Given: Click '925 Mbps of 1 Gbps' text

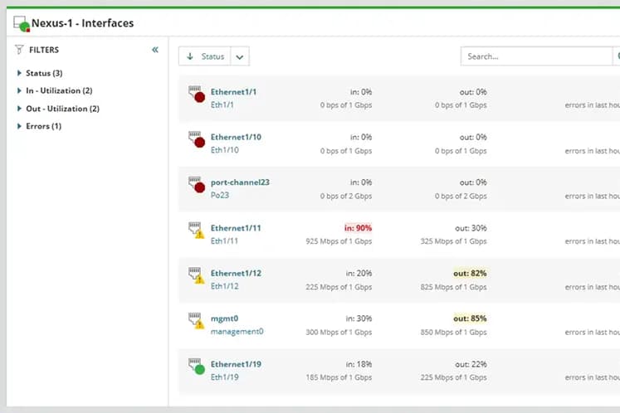Looking at the screenshot, I should 339,241.
